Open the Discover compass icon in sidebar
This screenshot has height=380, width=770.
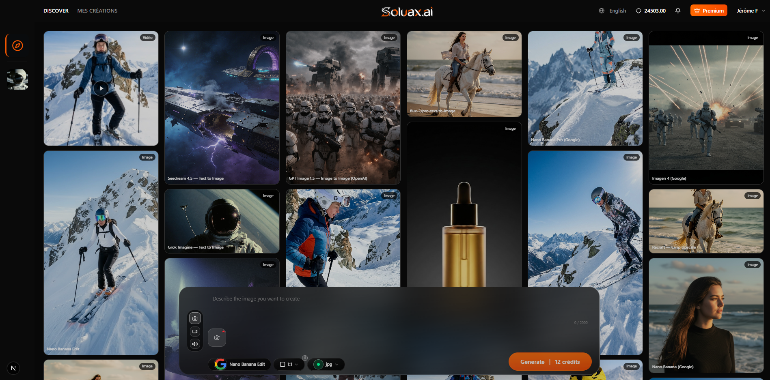point(17,45)
